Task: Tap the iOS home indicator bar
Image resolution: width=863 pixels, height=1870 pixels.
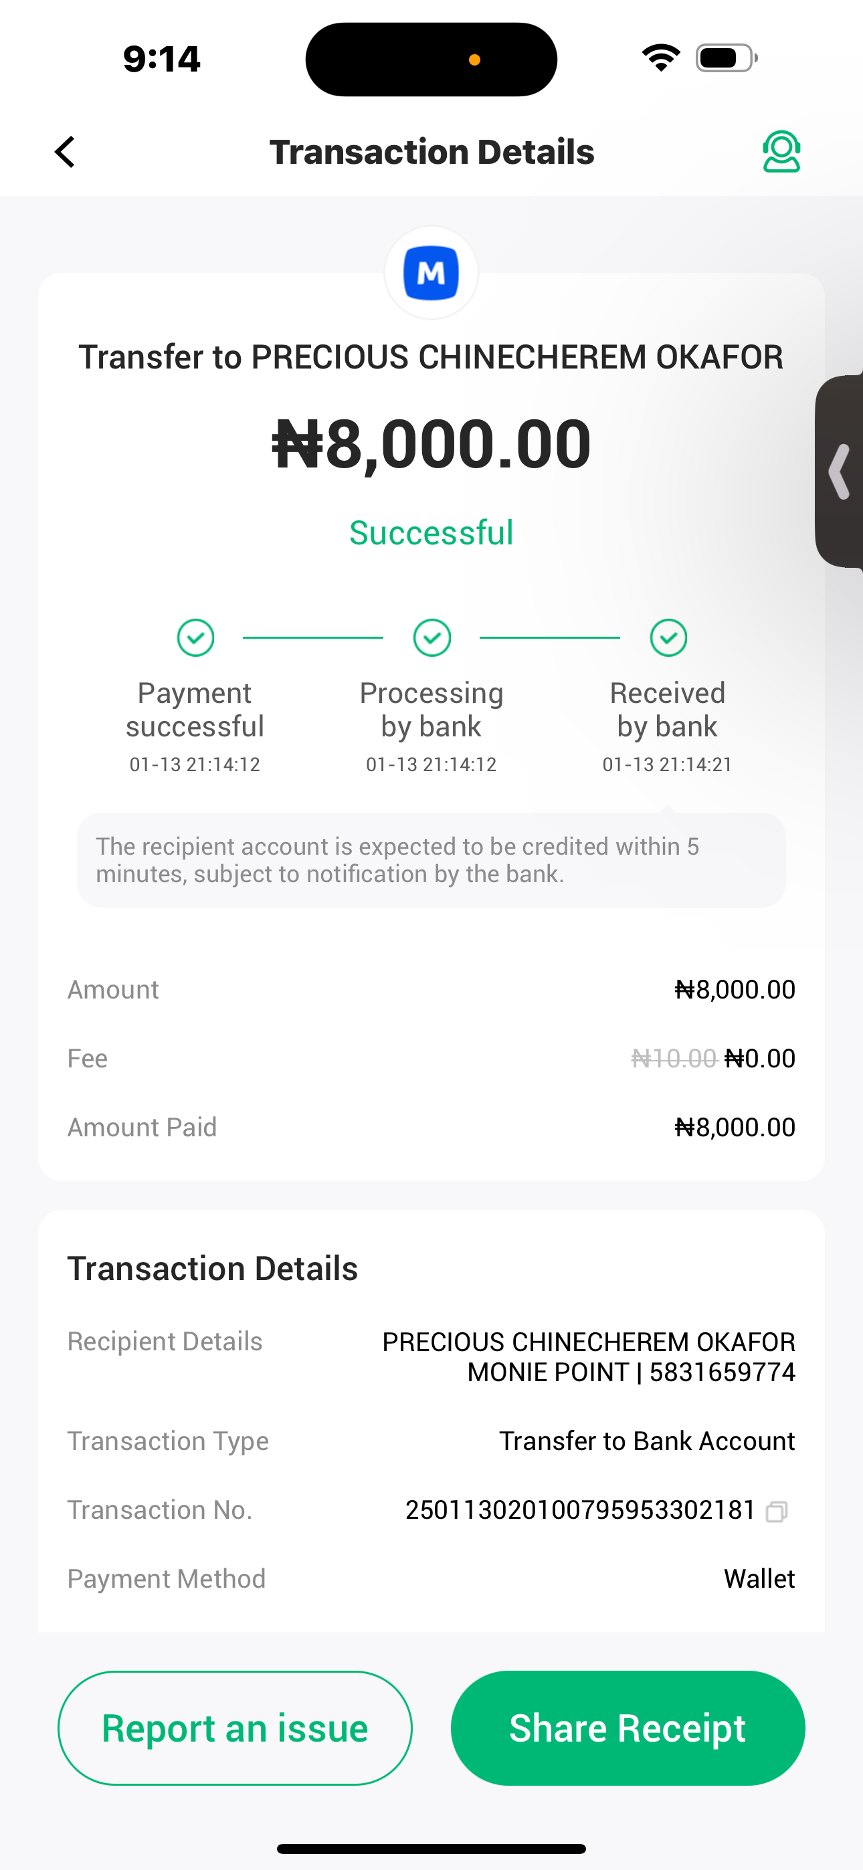Action: [431, 1849]
